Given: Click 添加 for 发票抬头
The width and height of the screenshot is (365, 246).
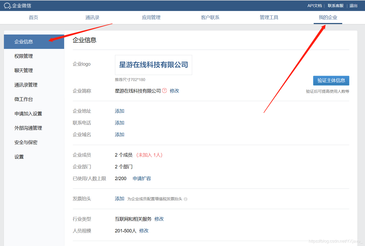Looking at the screenshot, I should pos(120,199).
